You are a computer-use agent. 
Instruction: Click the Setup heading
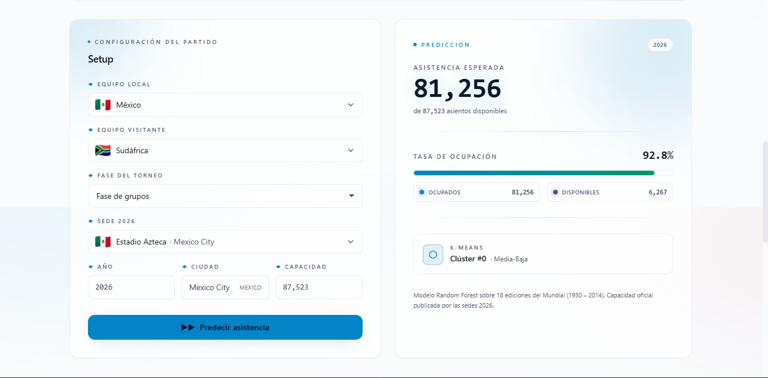click(x=100, y=59)
